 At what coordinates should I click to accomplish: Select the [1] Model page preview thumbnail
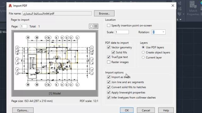(55, 63)
